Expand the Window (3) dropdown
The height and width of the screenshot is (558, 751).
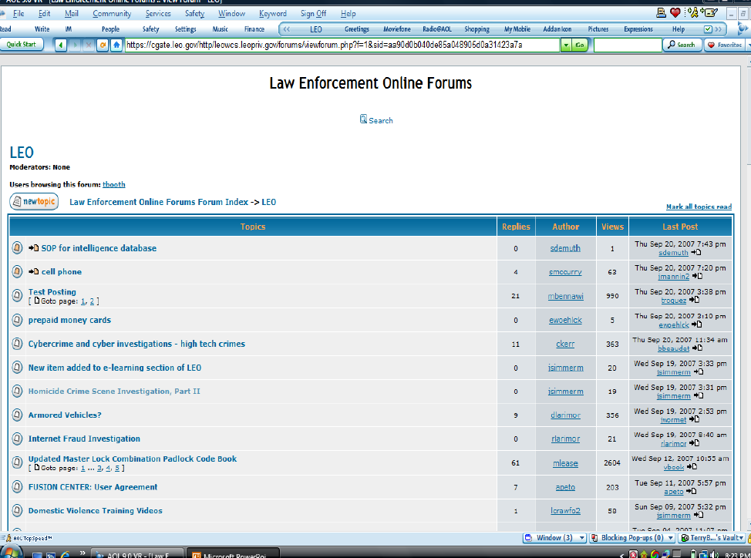pyautogui.click(x=581, y=538)
